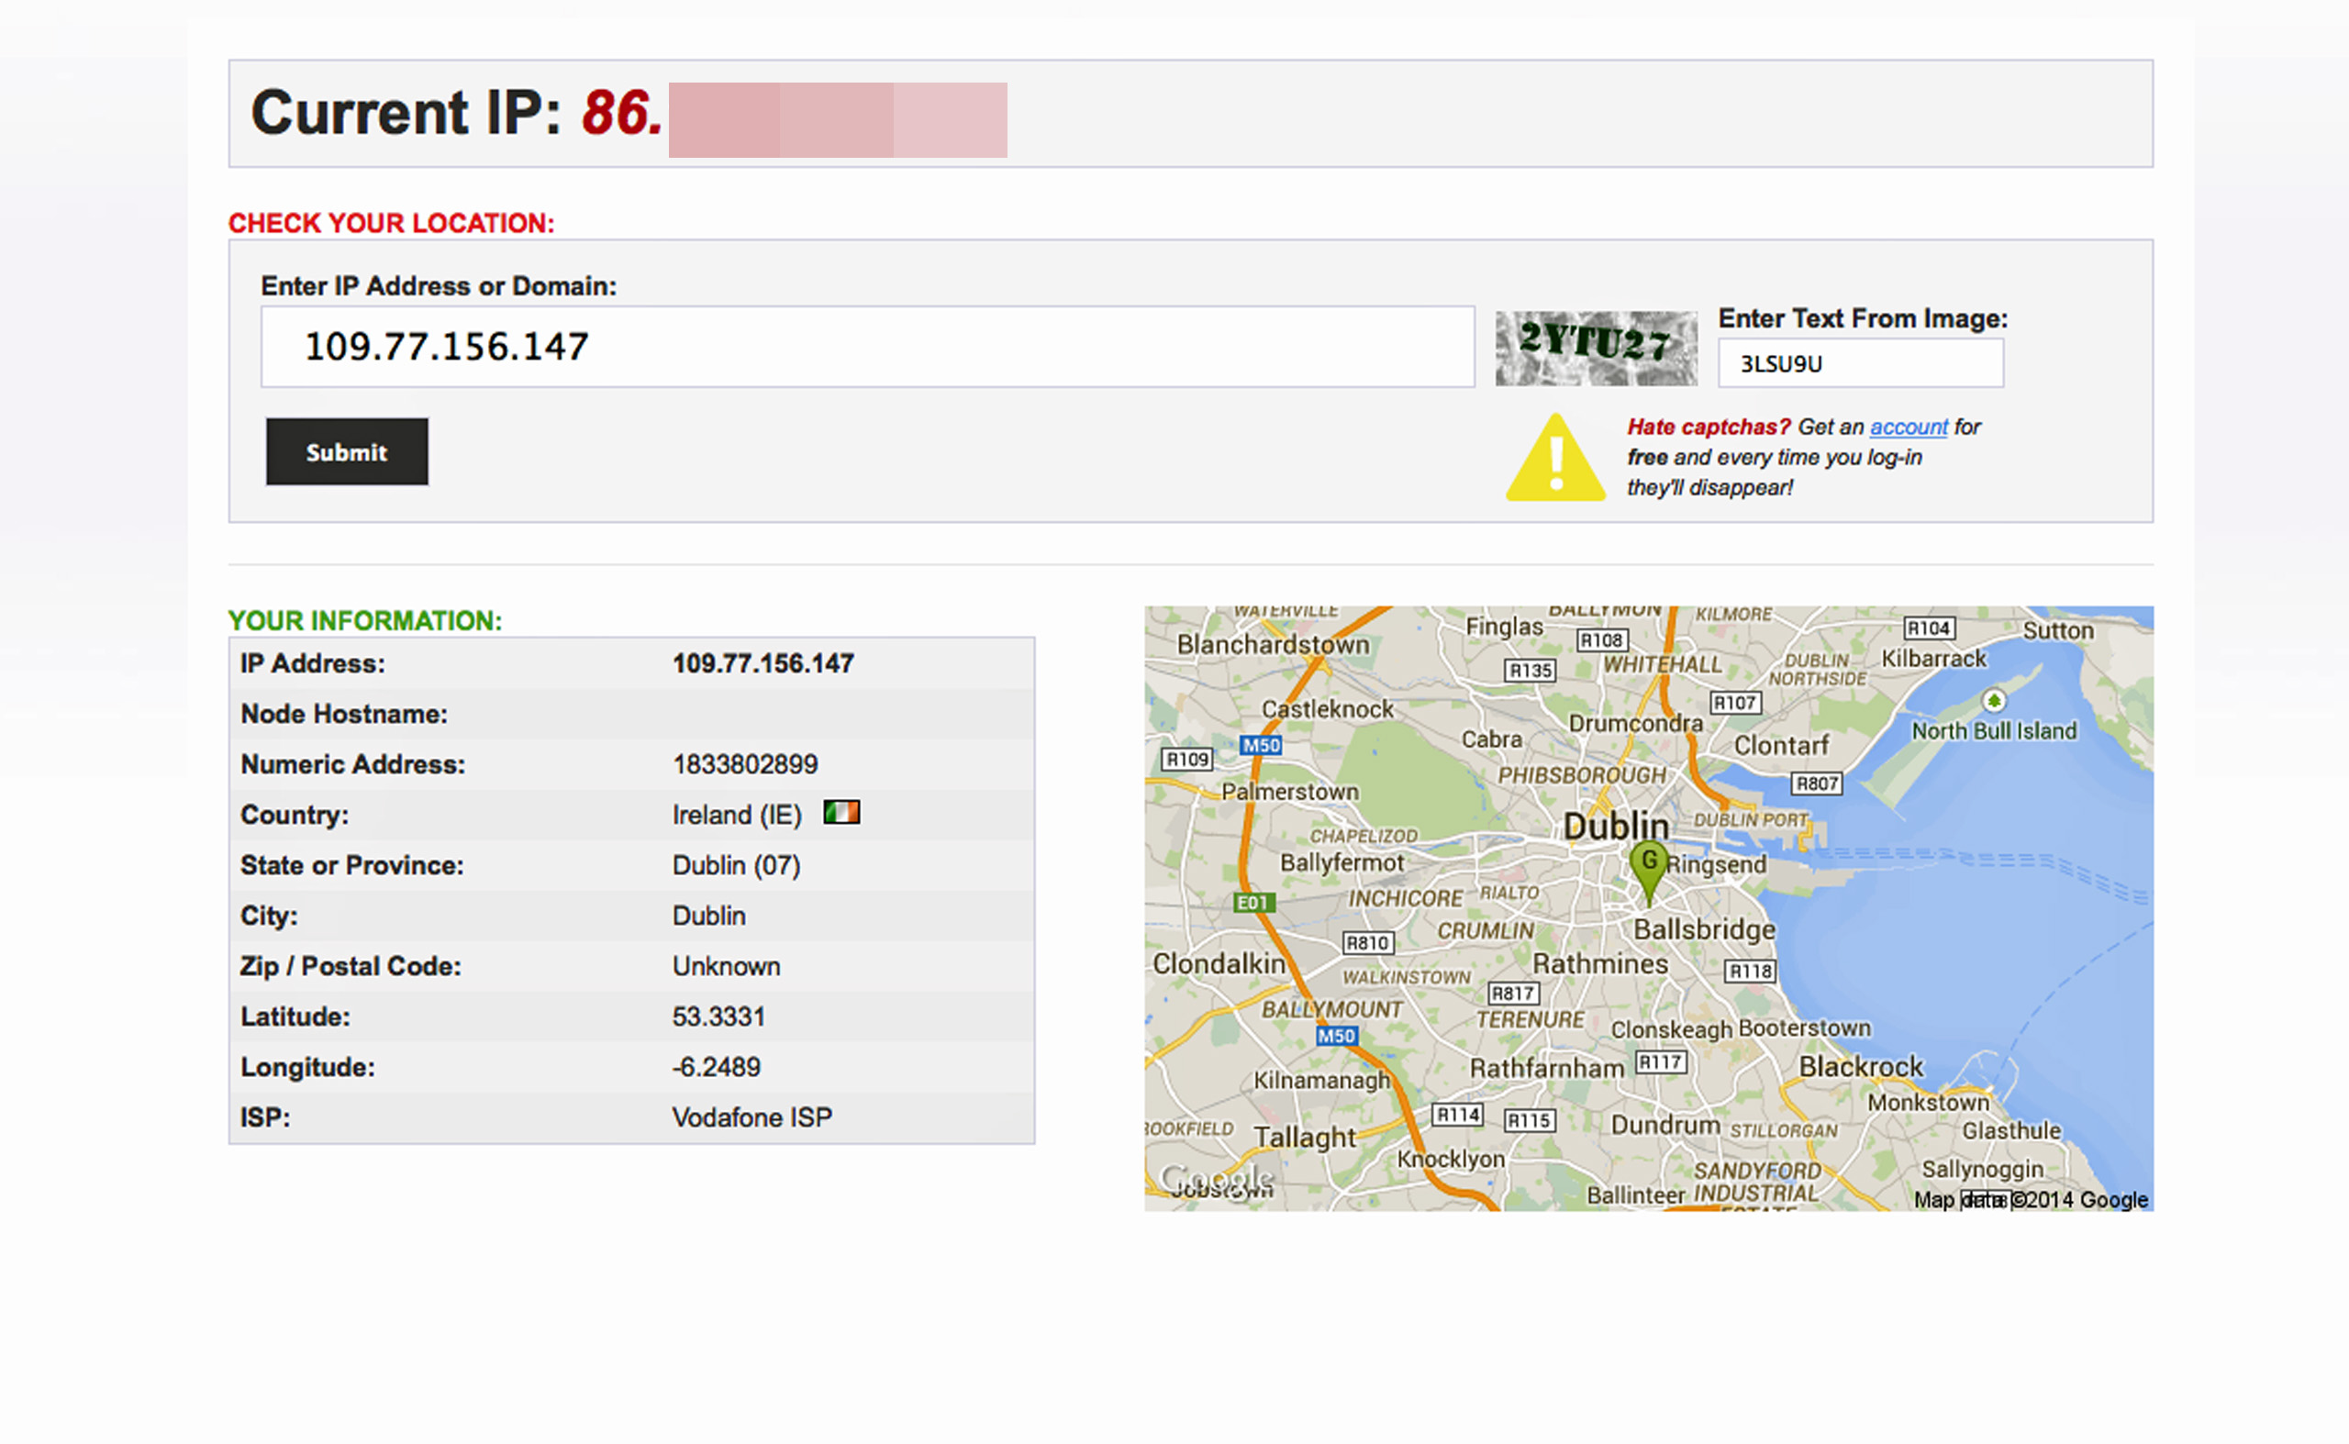Screen dimensions: 2349x1444
Task: Click the redacted Current IP area
Action: (x=837, y=119)
